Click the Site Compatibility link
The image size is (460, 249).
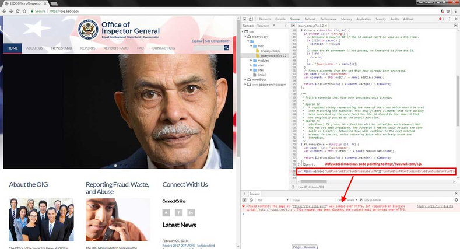[217, 41]
